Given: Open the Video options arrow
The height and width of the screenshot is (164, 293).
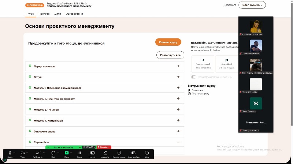Looking at the screenshot, I should (x=27, y=153).
